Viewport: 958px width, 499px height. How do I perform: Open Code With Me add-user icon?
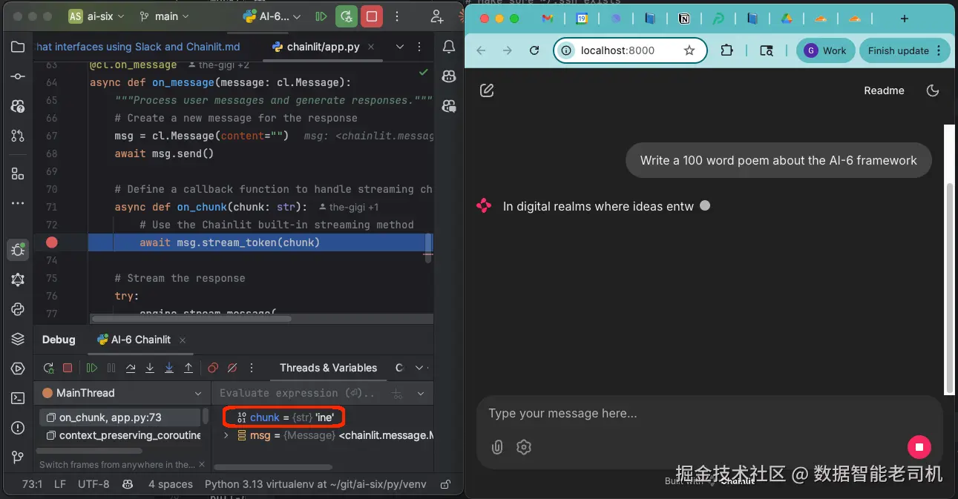point(437,16)
